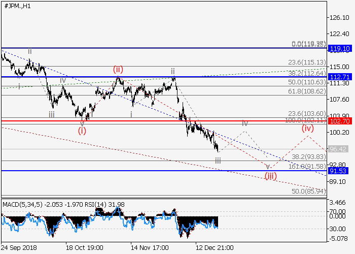Screen dimensions: 355x254
Task: Click the #JPM.,H1 chart title
Action: tap(17, 5)
